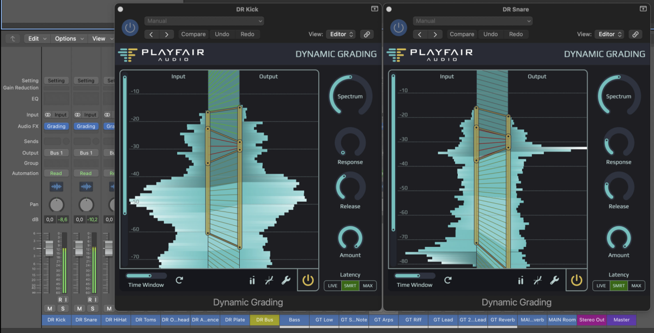
Task: Click the link icon in the DR Kick window
Action: click(x=367, y=34)
